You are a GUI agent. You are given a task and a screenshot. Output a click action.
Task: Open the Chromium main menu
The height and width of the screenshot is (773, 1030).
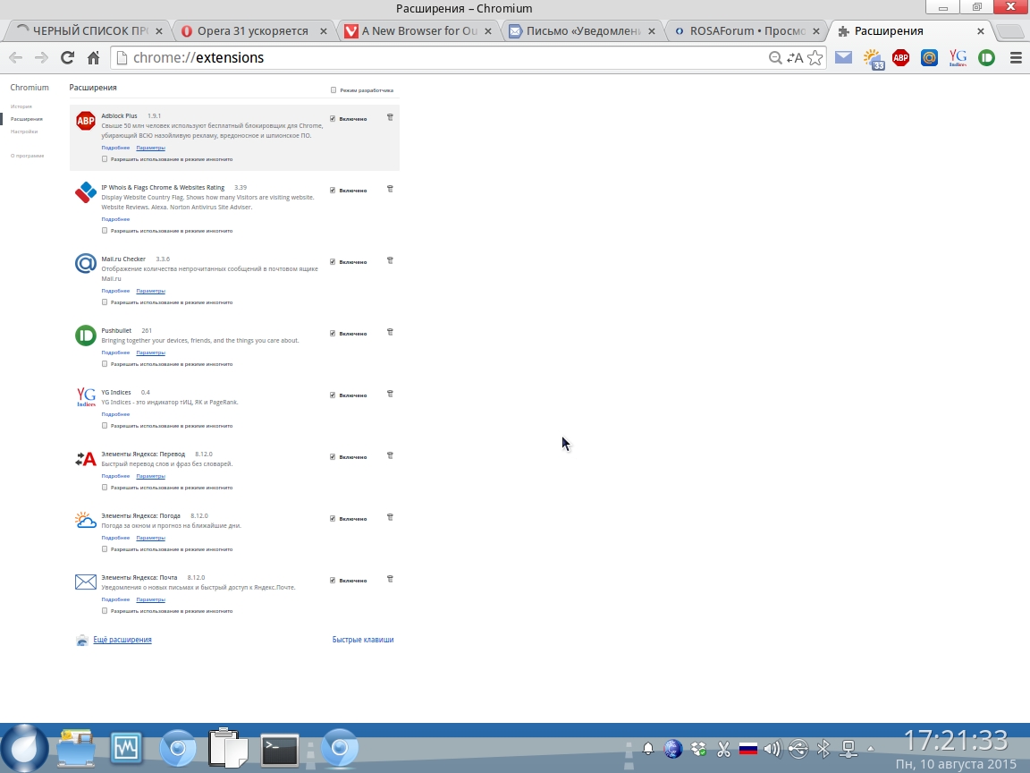pos(1016,58)
